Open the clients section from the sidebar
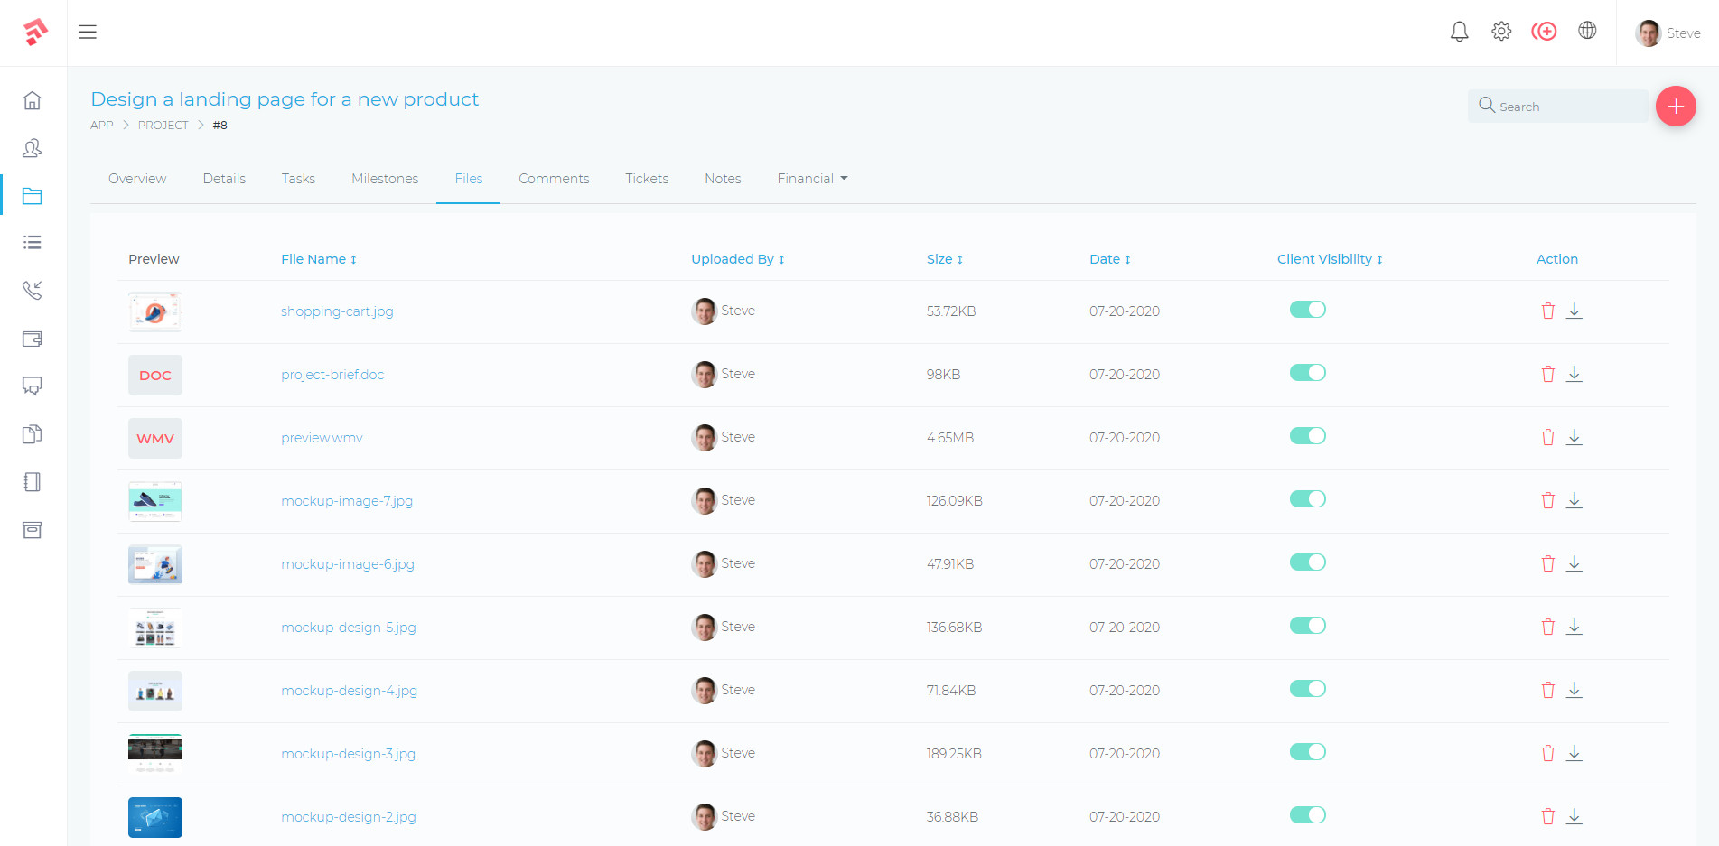Screen dimensions: 1719x846 [33, 148]
